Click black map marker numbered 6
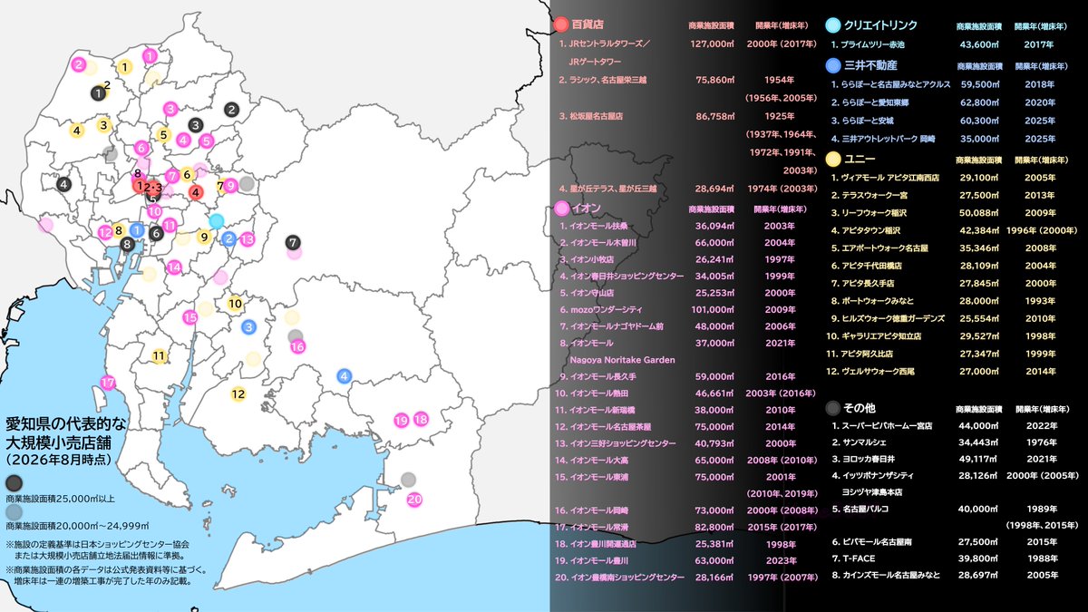The height and width of the screenshot is (612, 1088). point(156,233)
